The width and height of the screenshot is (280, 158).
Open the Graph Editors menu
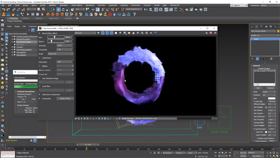coord(77,5)
